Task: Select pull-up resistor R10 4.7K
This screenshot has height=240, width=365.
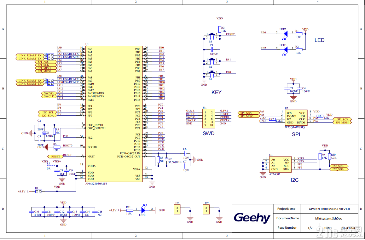Action: [x=330, y=157]
